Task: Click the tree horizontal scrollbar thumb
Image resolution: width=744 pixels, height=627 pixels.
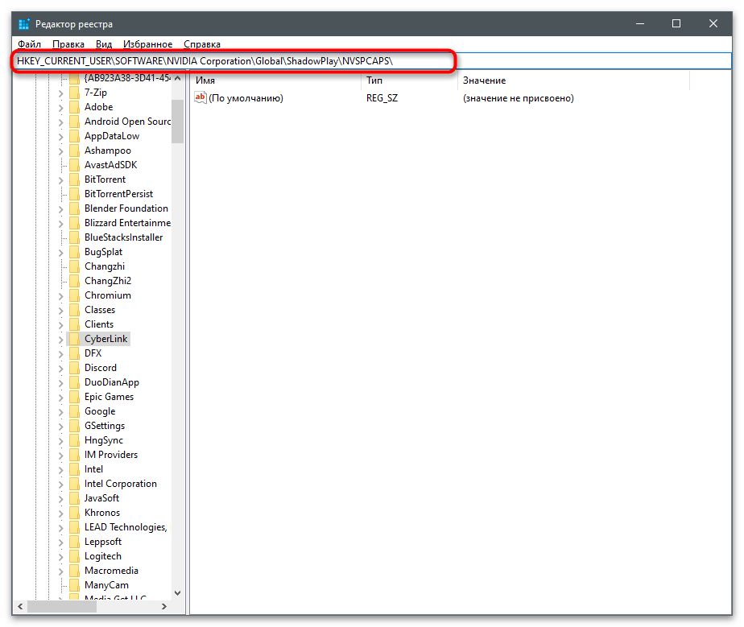Action: point(62,606)
